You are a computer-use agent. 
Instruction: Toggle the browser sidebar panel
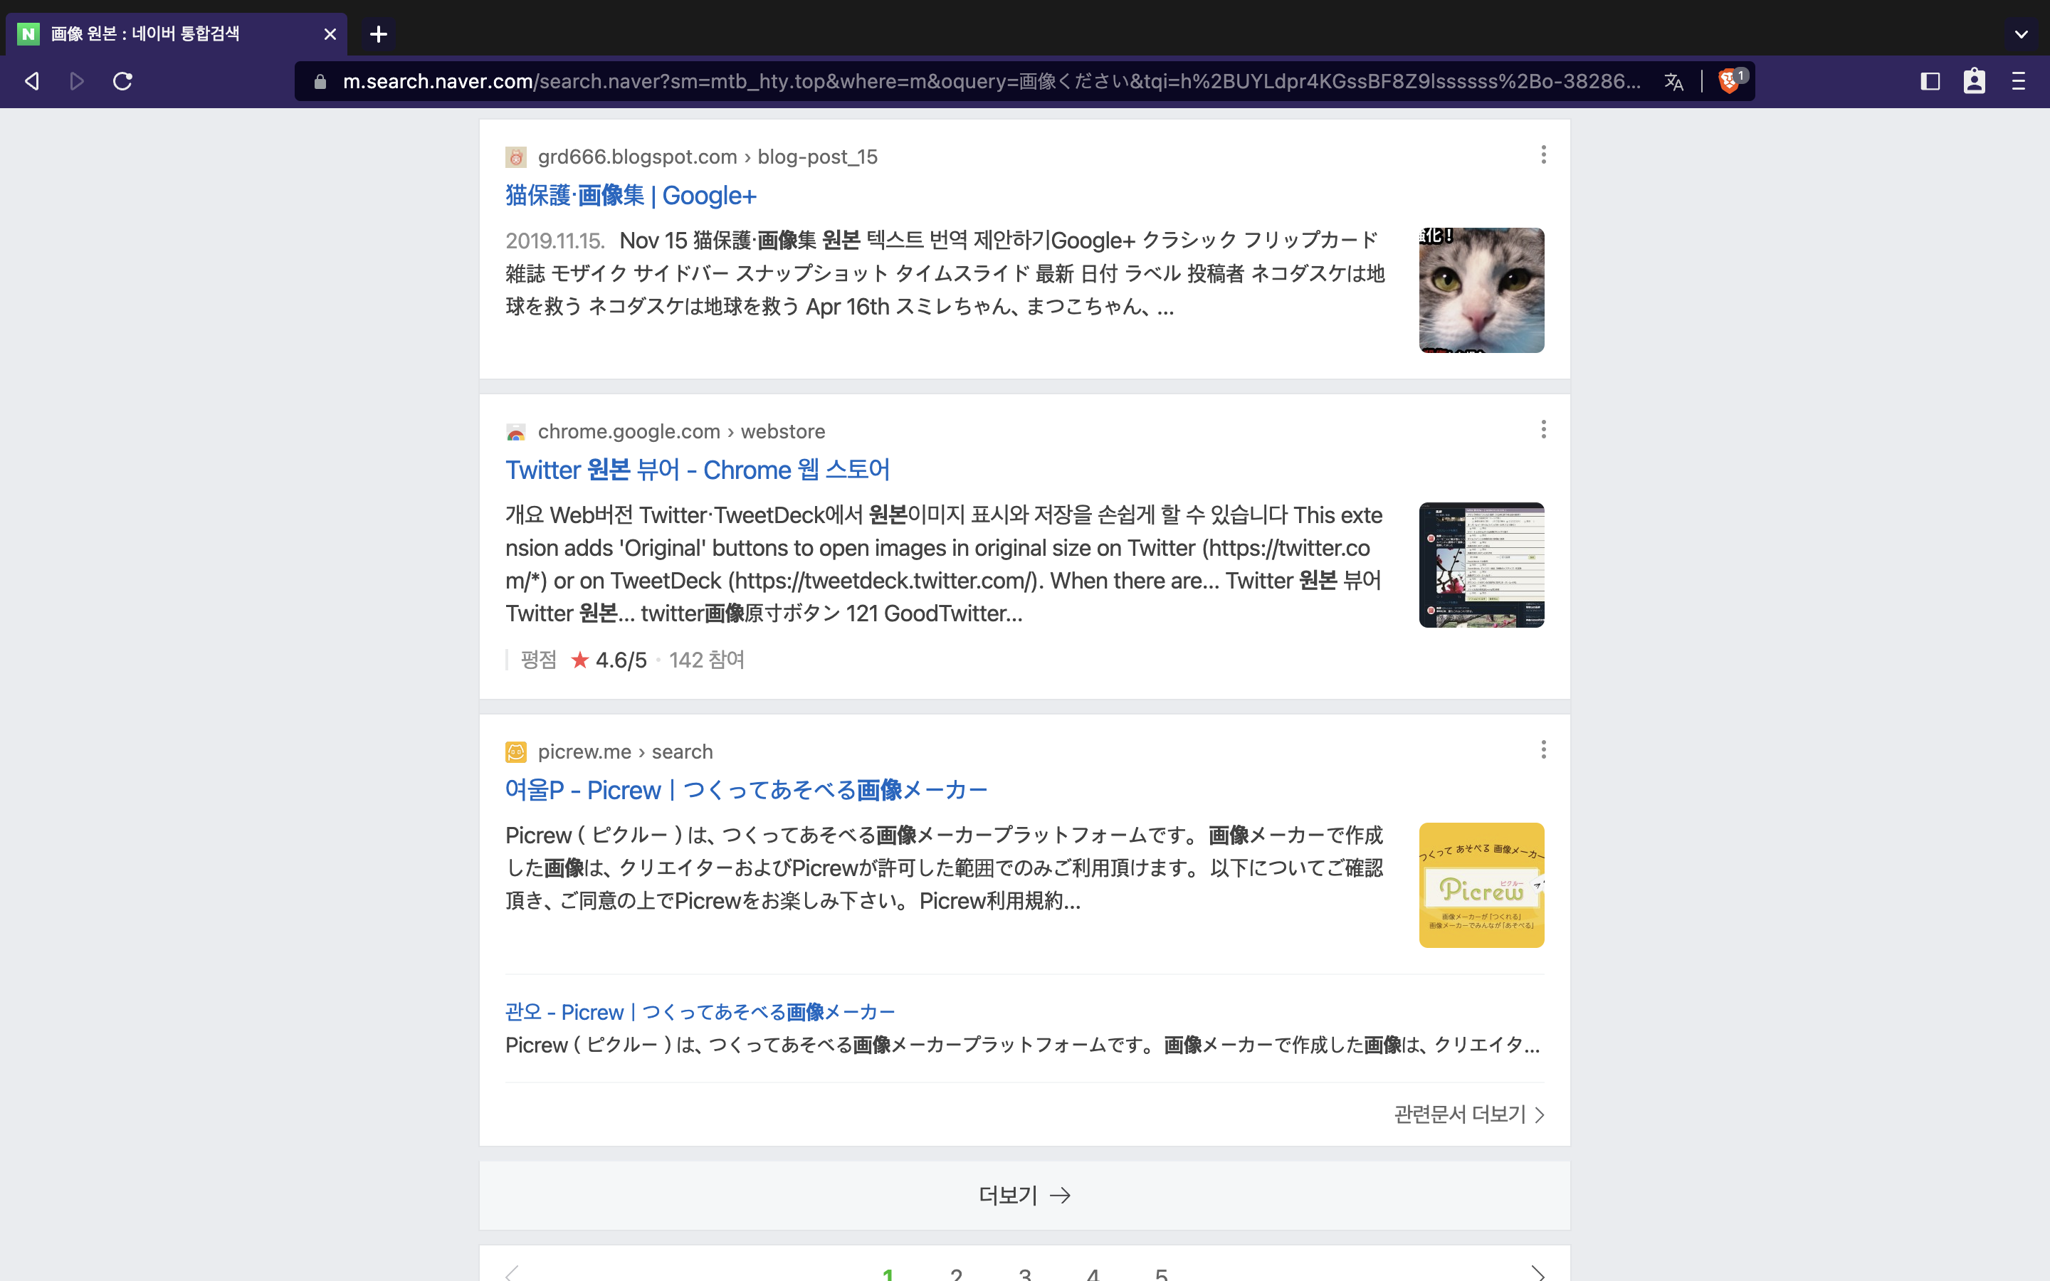(x=1930, y=81)
